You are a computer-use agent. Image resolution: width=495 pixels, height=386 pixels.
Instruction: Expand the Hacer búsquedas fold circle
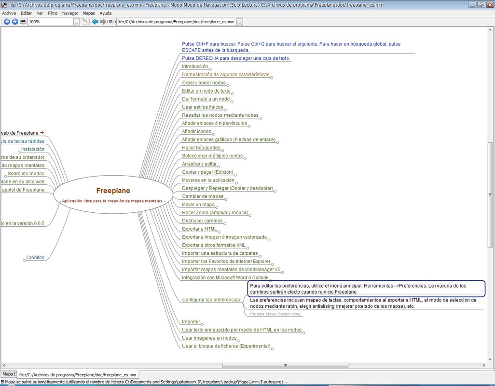pos(222,151)
